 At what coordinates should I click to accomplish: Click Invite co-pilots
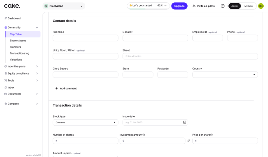click(203, 6)
